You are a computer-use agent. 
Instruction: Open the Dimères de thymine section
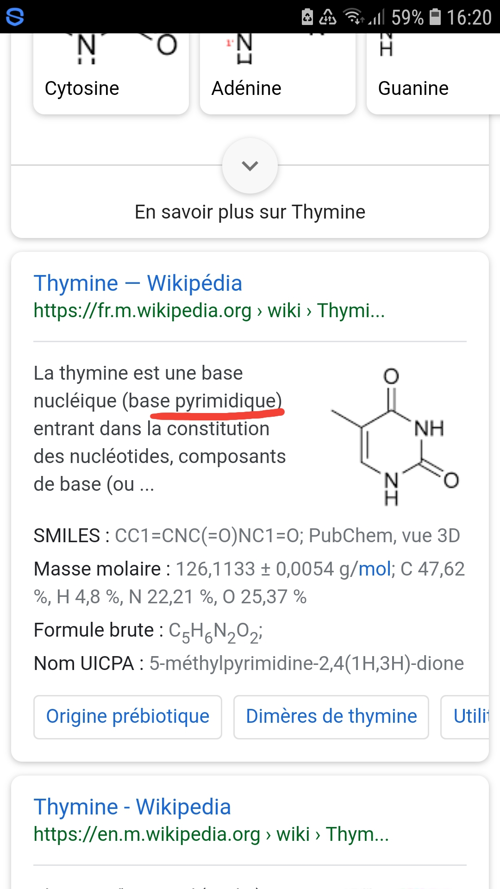tap(331, 717)
